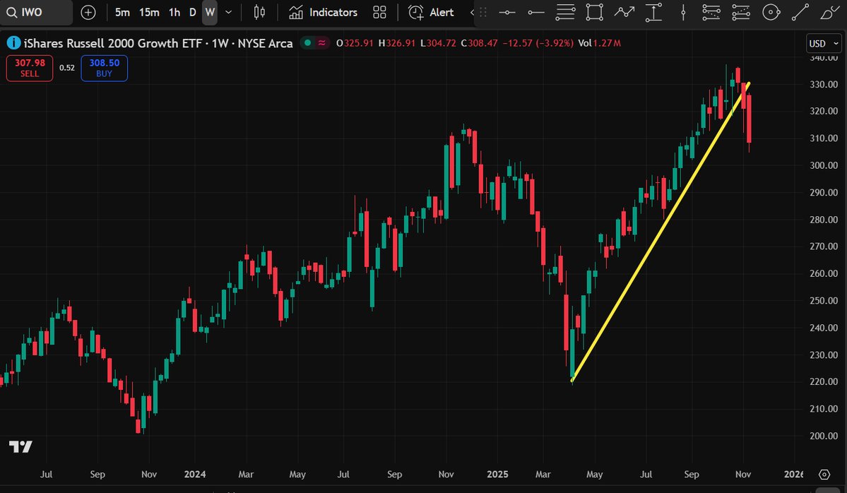Switch to the 15m timeframe
This screenshot has width=847, height=493.
pyautogui.click(x=149, y=13)
